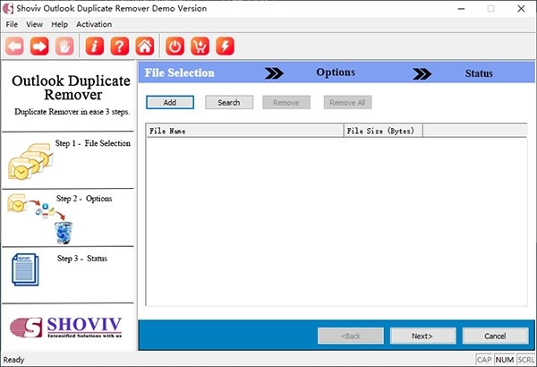This screenshot has height=367, width=537.
Task: Click the Cancel button
Action: click(495, 336)
